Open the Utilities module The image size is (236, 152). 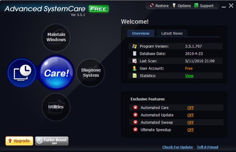tap(56, 107)
